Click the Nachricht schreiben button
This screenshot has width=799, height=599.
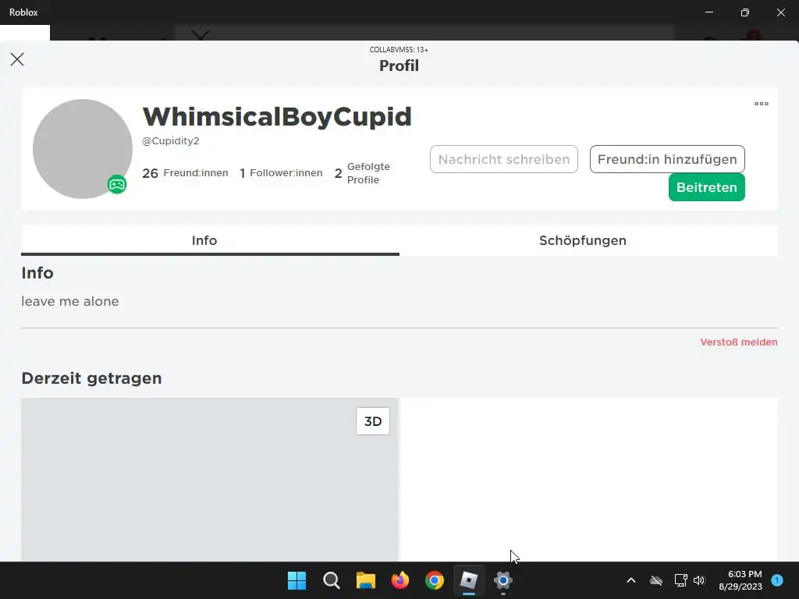pos(504,159)
